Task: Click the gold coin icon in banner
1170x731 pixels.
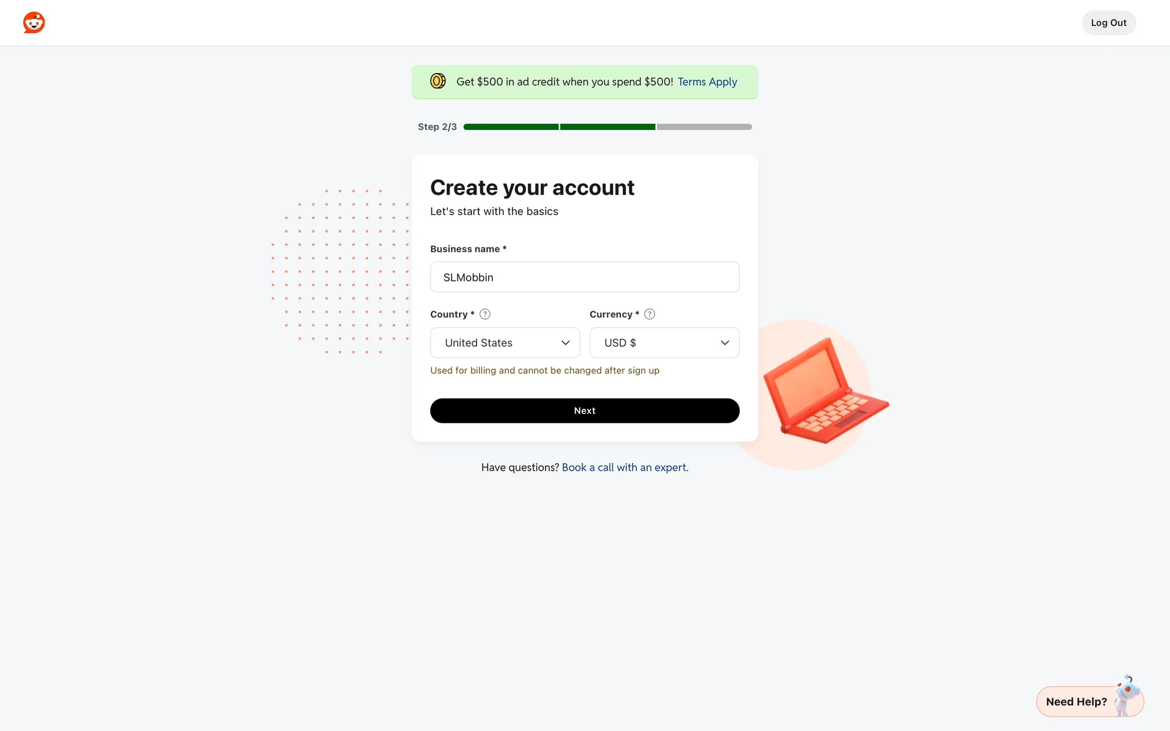Action: tap(438, 81)
